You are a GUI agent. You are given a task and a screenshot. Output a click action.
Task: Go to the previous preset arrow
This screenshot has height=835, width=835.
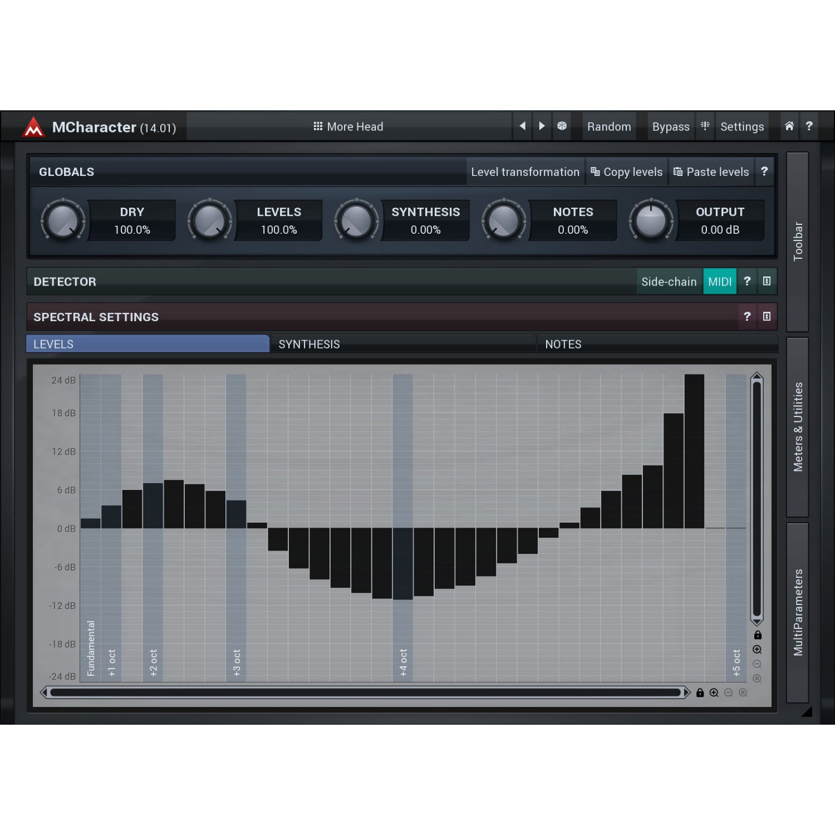(522, 126)
